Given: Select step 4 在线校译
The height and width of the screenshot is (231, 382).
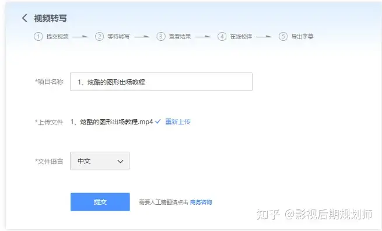Looking at the screenshot, I should click(235, 37).
